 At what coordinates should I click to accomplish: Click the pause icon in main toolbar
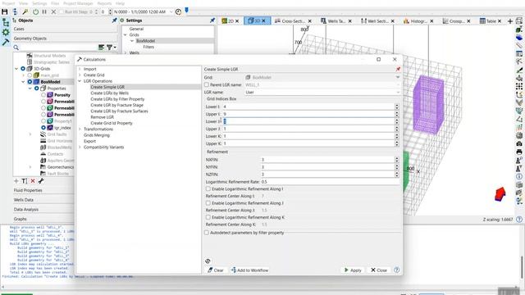[x=44, y=11]
